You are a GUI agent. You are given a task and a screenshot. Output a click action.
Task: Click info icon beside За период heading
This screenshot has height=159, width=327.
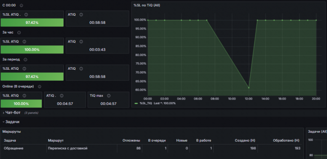tap(26, 60)
